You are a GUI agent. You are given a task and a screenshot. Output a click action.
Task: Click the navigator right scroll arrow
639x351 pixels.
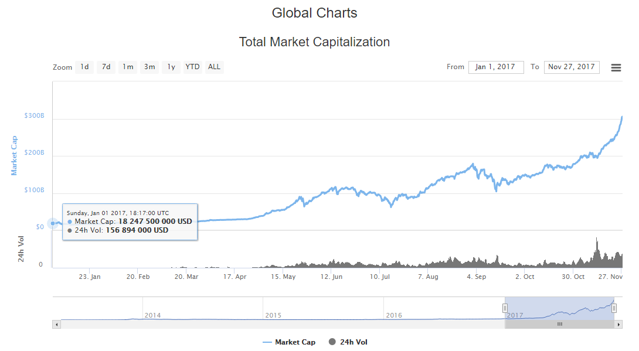tap(618, 324)
